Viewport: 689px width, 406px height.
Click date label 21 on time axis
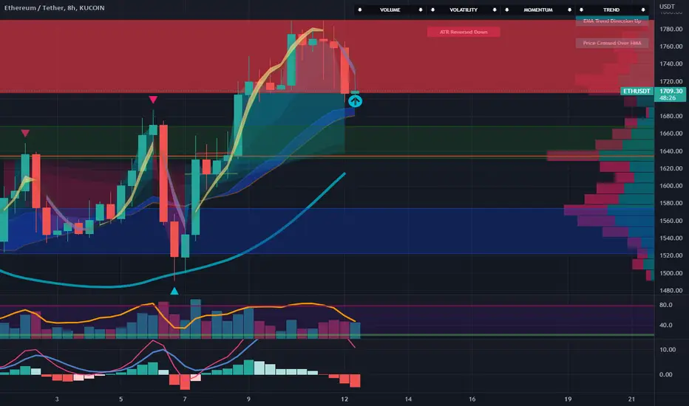click(x=631, y=399)
